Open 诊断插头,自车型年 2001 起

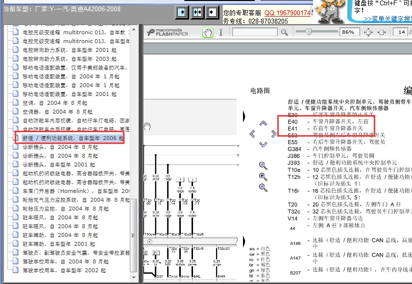pyautogui.click(x=59, y=165)
